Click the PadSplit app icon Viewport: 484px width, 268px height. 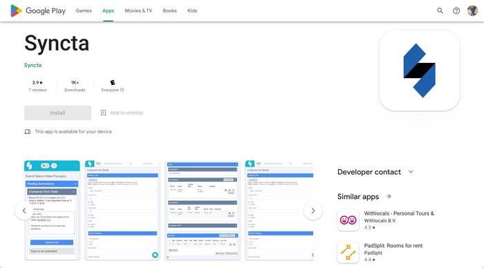click(348, 252)
